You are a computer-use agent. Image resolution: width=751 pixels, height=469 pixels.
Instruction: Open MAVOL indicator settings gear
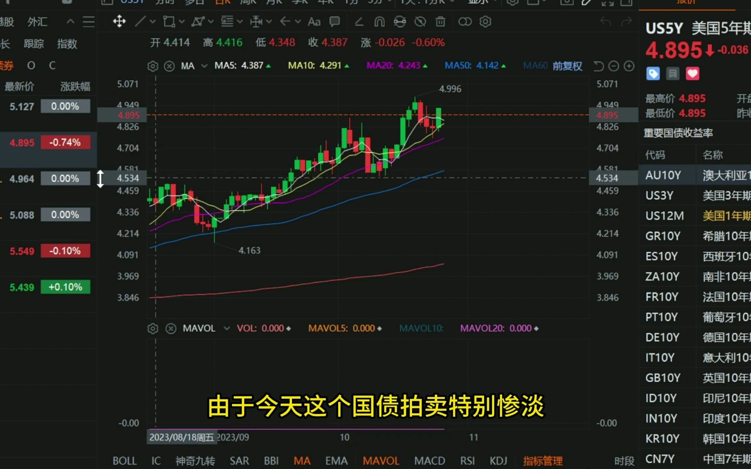click(x=153, y=328)
